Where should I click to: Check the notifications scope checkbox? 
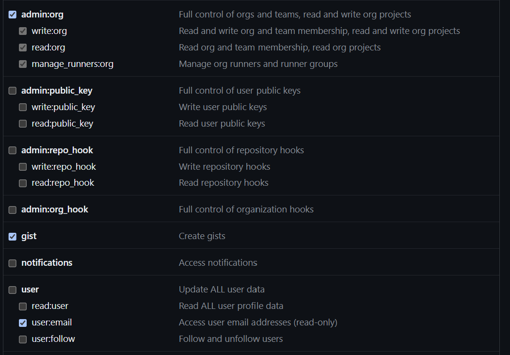tap(13, 263)
